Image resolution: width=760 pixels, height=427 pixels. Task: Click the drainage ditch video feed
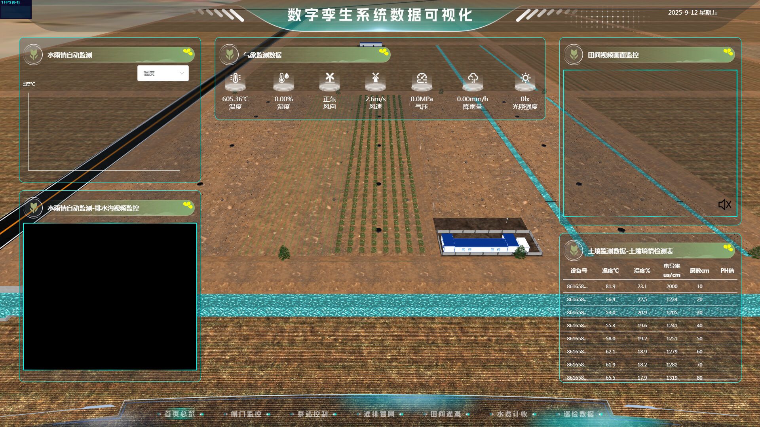point(110,296)
